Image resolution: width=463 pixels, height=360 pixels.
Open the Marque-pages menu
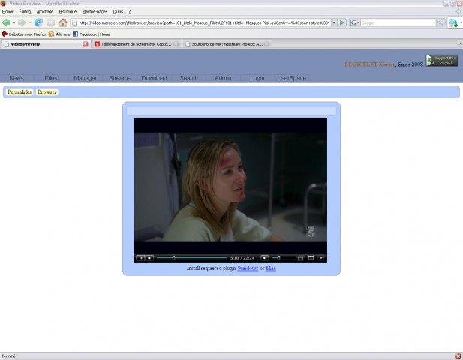[x=95, y=12]
